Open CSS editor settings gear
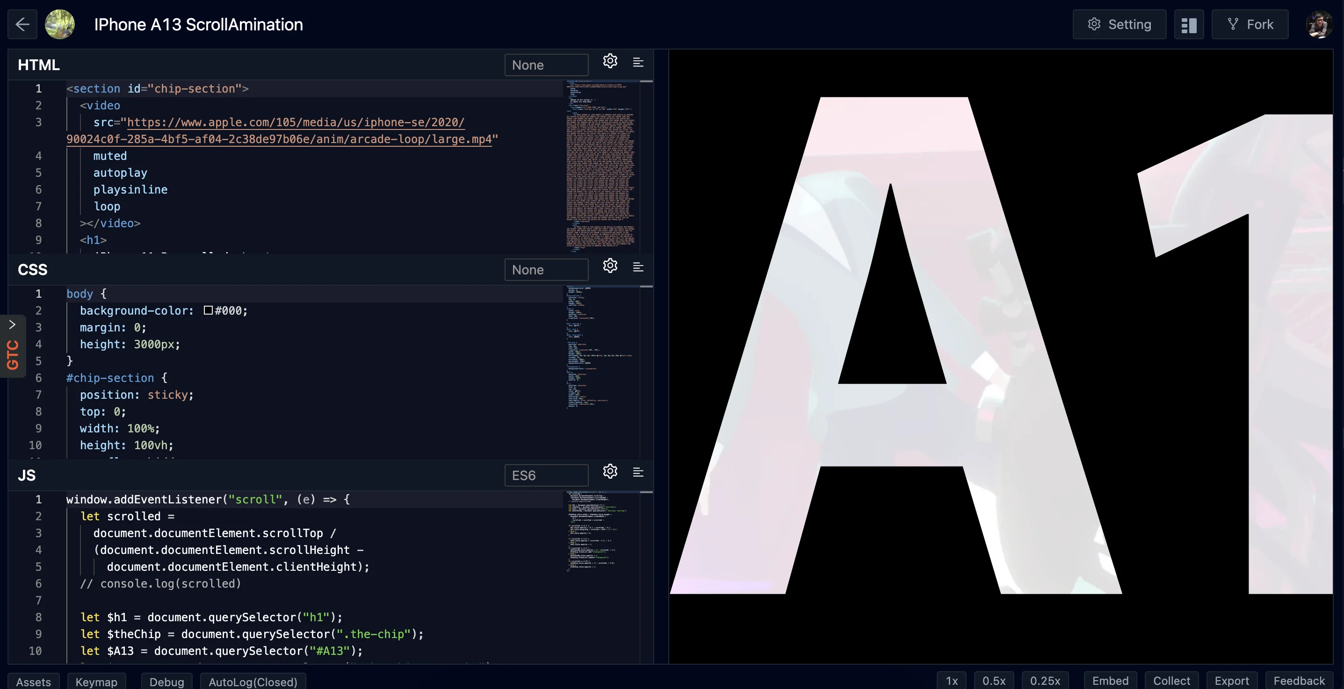1344x689 pixels. click(610, 266)
